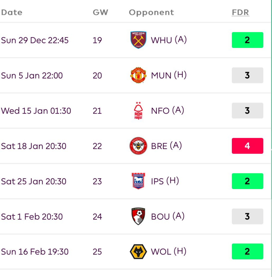Select the FDR column header
272x277 pixels.
click(240, 12)
